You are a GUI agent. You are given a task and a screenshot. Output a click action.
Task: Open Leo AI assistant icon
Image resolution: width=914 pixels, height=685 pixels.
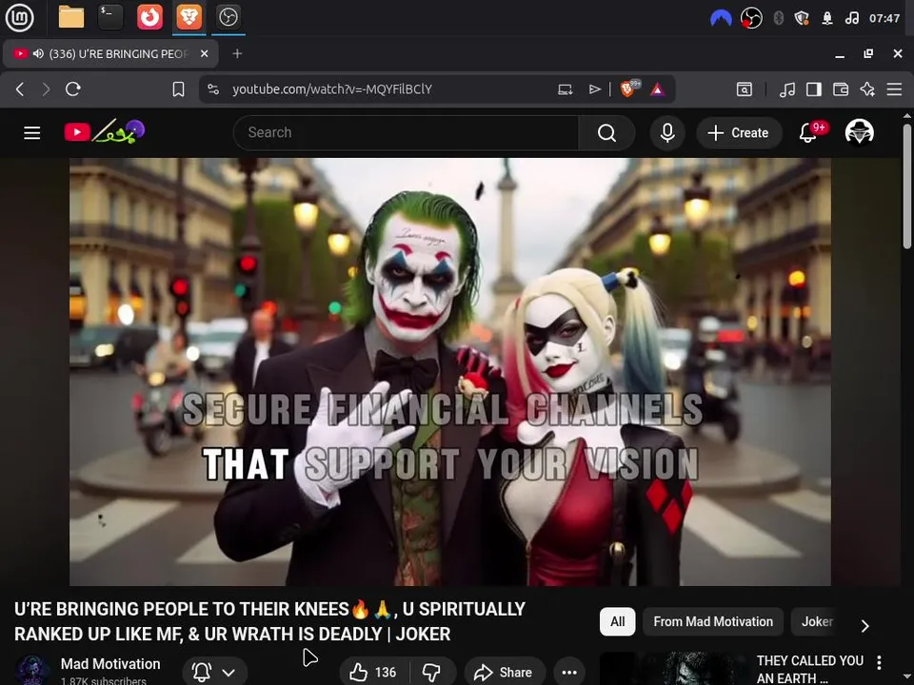(x=867, y=89)
